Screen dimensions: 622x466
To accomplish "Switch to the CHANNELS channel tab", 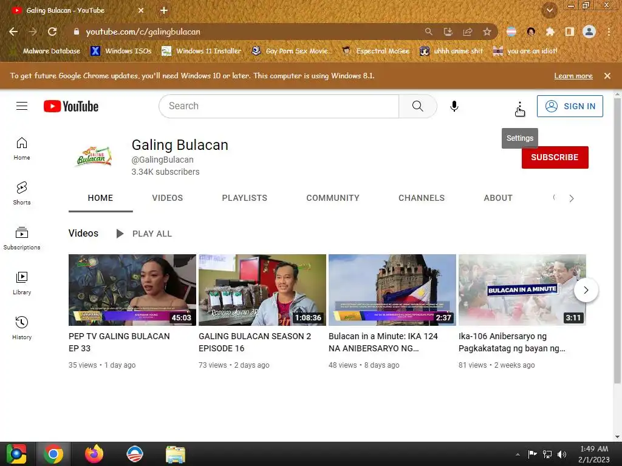I will click(x=422, y=198).
